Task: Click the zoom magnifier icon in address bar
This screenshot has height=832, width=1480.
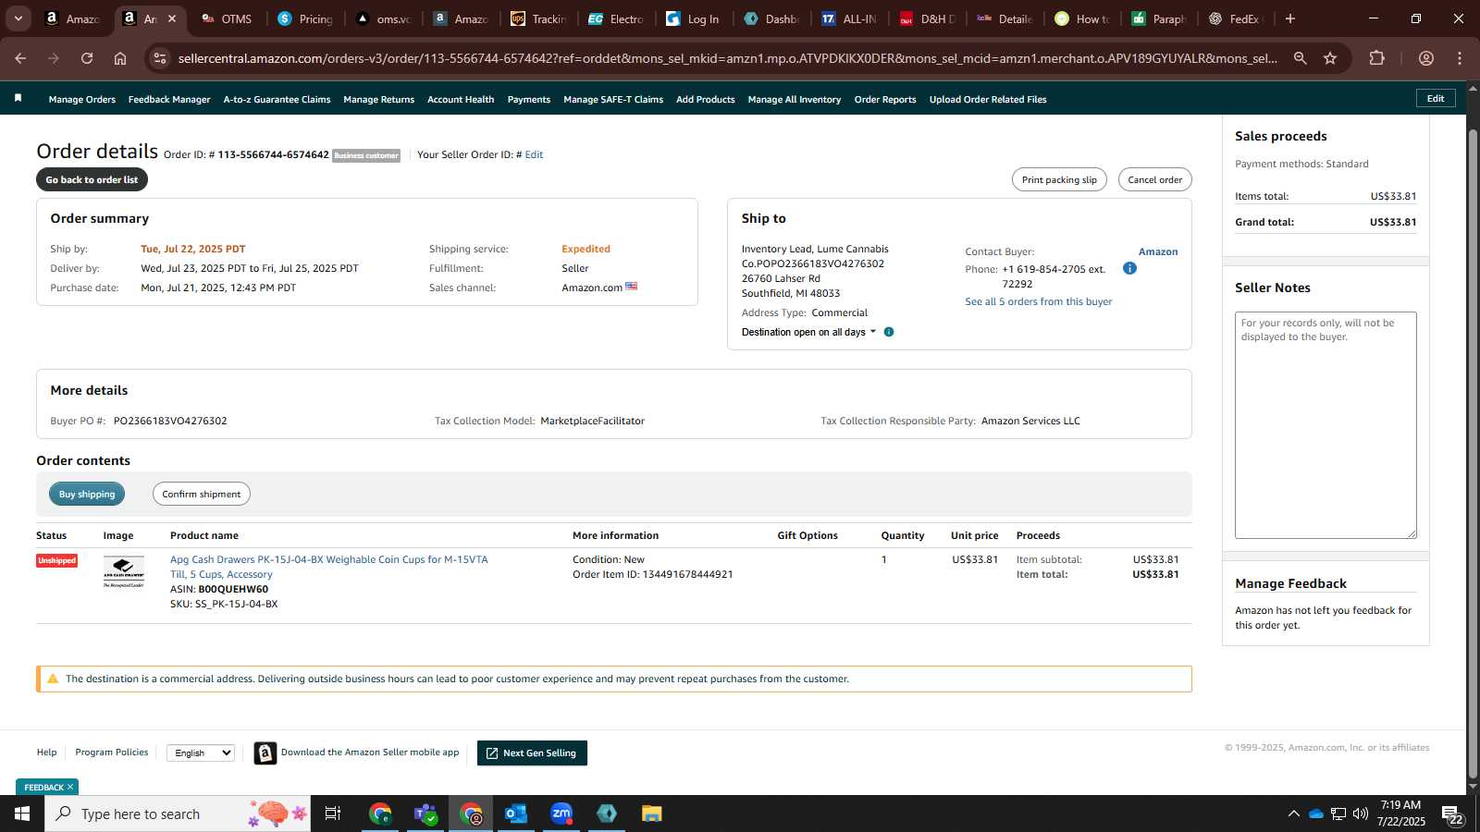Action: click(x=1300, y=58)
